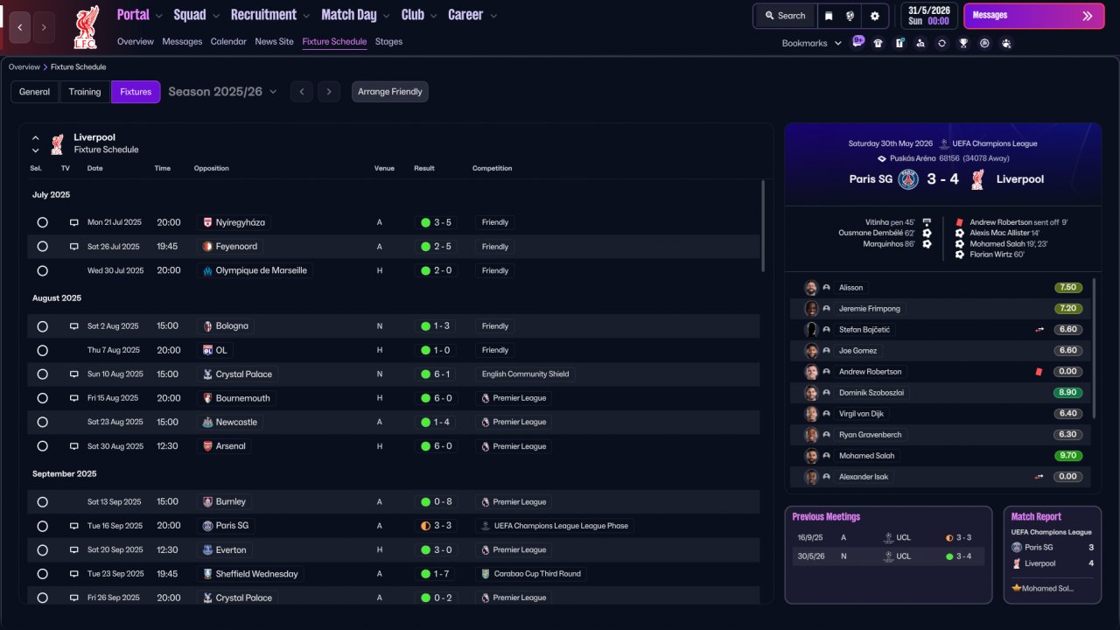The image size is (1120, 630).
Task: Click the fixture list vertical scrollbar
Action: (764, 226)
